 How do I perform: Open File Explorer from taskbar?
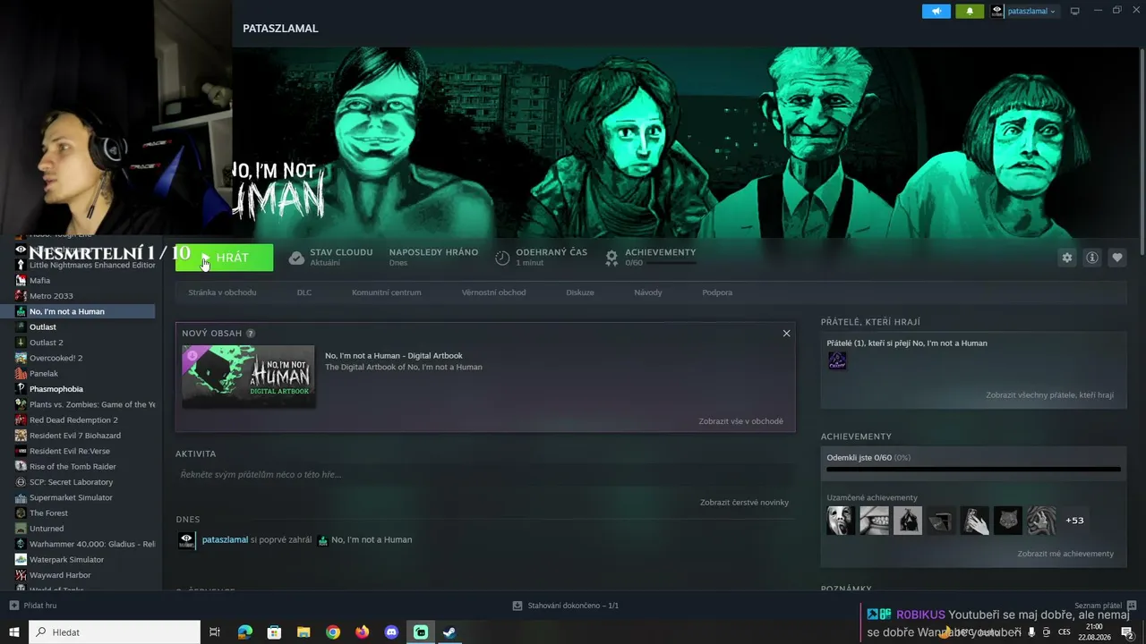(x=304, y=632)
